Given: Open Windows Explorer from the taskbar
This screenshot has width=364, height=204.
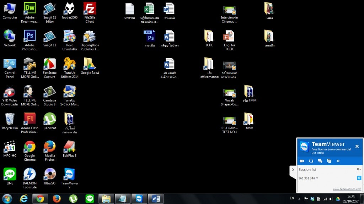Looking at the screenshot, I should (106, 199).
